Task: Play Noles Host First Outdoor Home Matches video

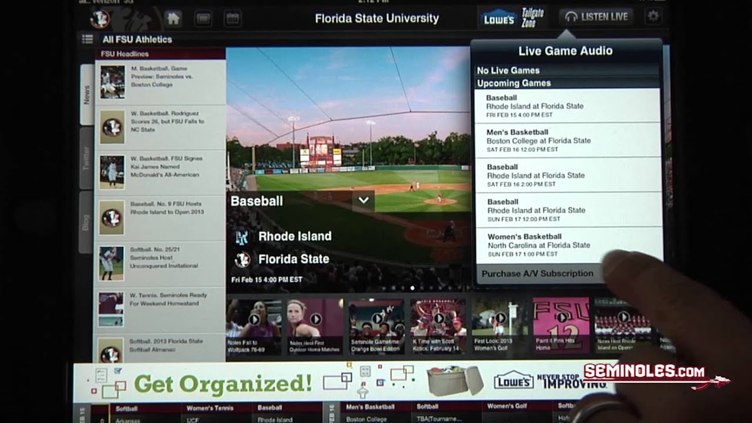Action: [315, 326]
